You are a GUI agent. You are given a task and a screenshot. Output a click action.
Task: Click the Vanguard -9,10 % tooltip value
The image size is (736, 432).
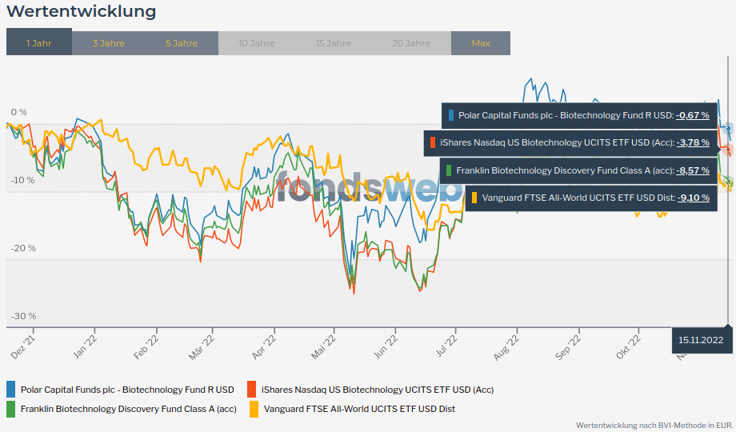[693, 198]
